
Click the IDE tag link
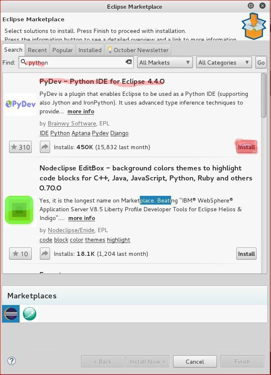(x=44, y=133)
